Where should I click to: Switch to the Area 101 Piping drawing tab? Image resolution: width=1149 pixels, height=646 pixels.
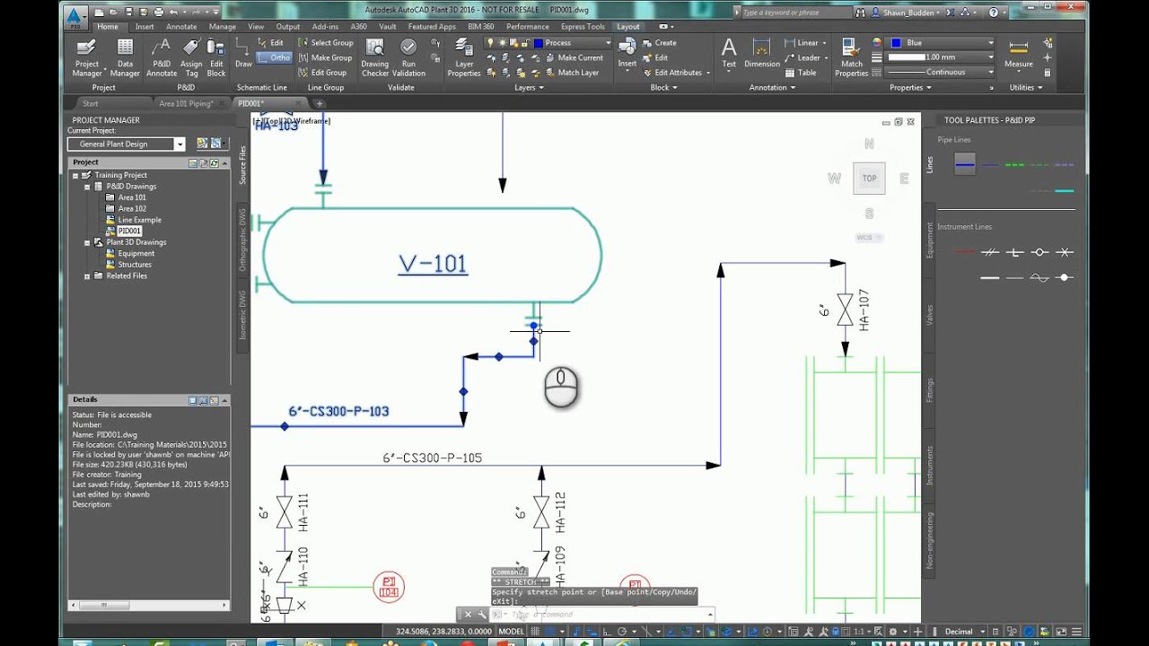click(x=186, y=104)
